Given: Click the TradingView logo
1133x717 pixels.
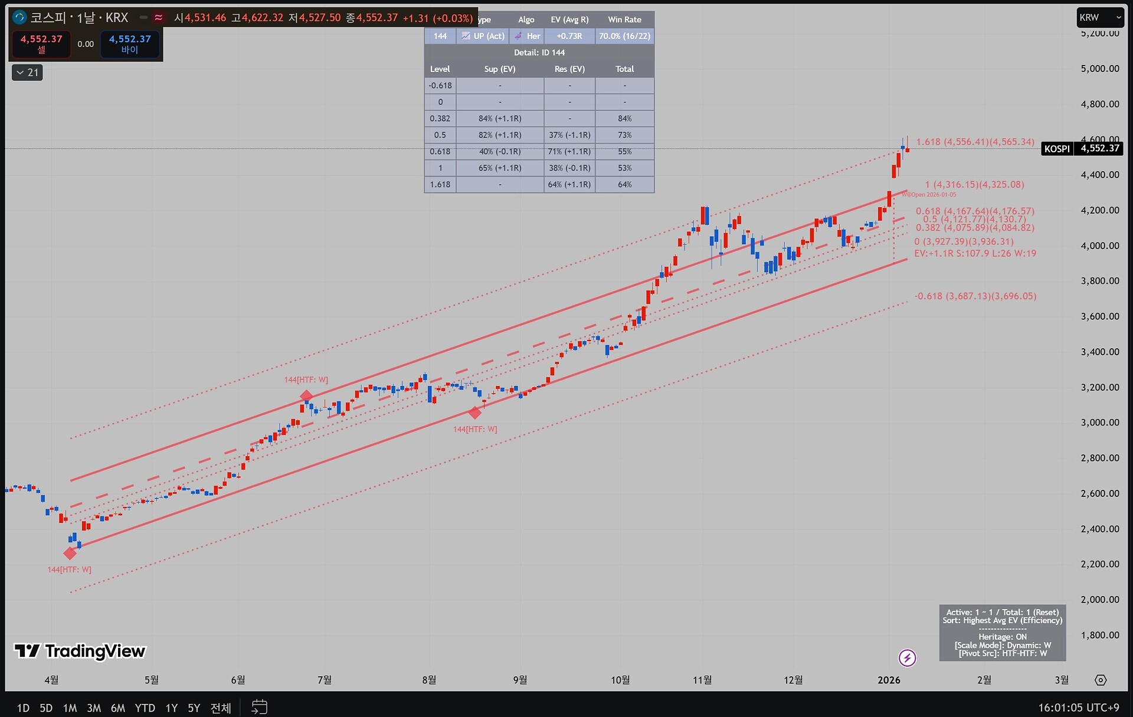Looking at the screenshot, I should click(80, 651).
